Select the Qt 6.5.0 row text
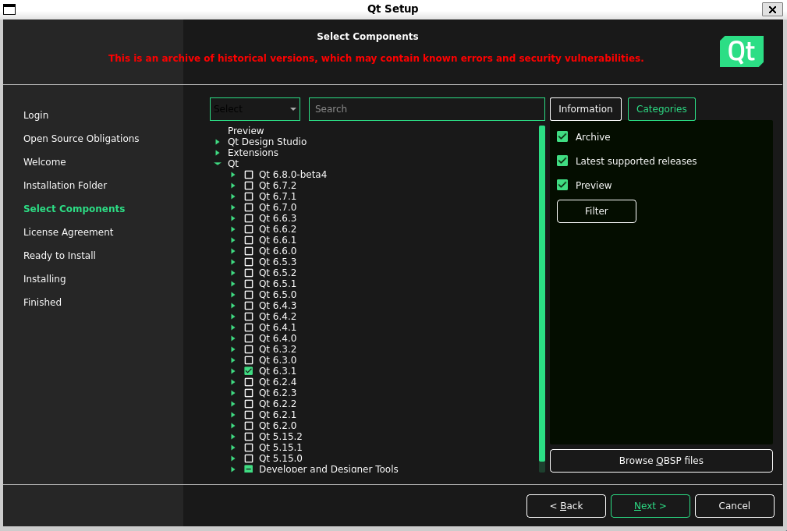The height and width of the screenshot is (531, 787). coord(278,295)
